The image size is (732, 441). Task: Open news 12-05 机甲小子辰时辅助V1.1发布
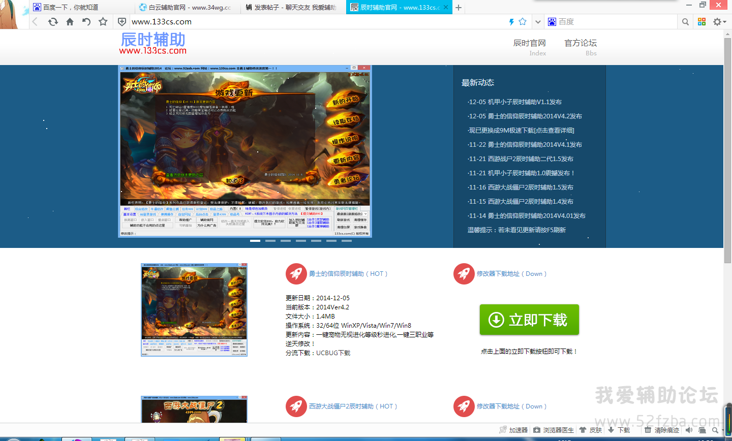514,102
